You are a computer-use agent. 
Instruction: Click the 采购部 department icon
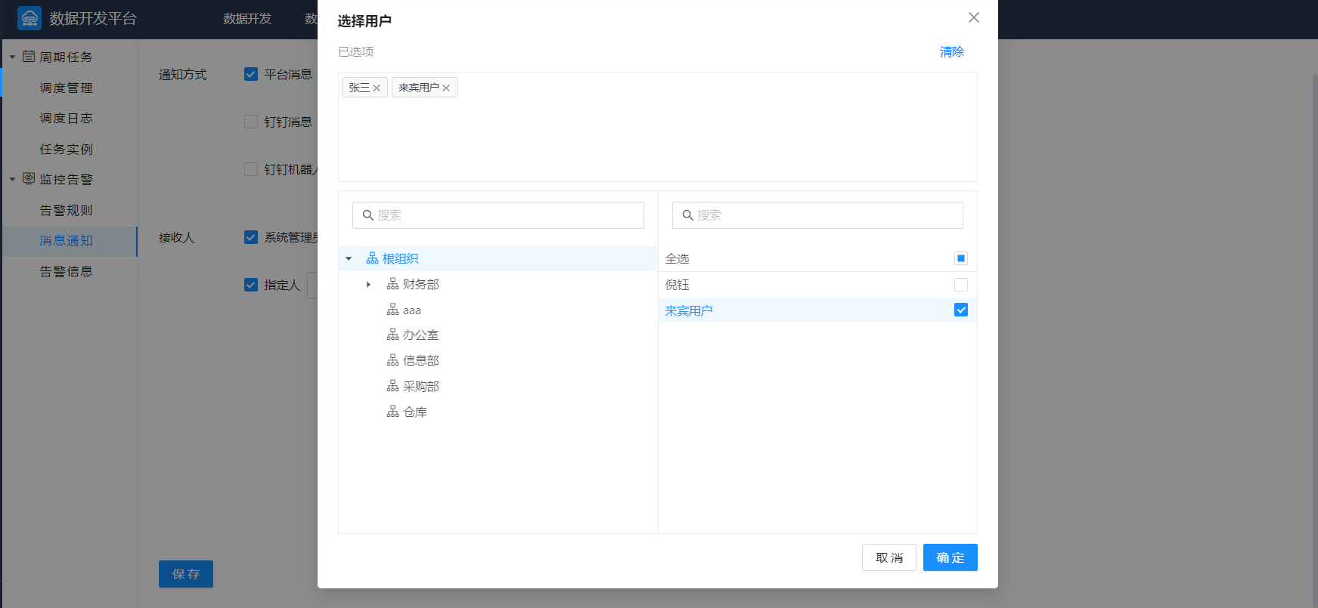(392, 386)
